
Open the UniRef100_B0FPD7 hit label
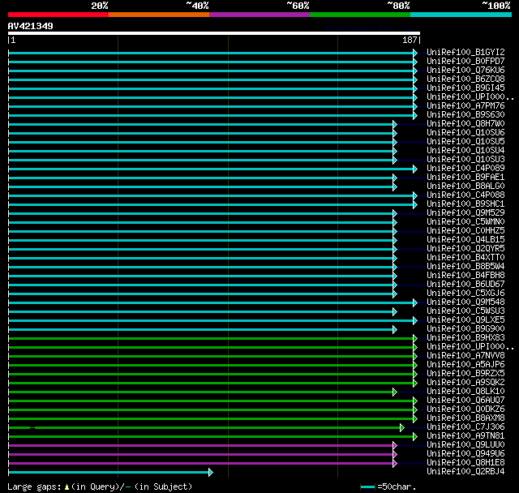(x=465, y=61)
